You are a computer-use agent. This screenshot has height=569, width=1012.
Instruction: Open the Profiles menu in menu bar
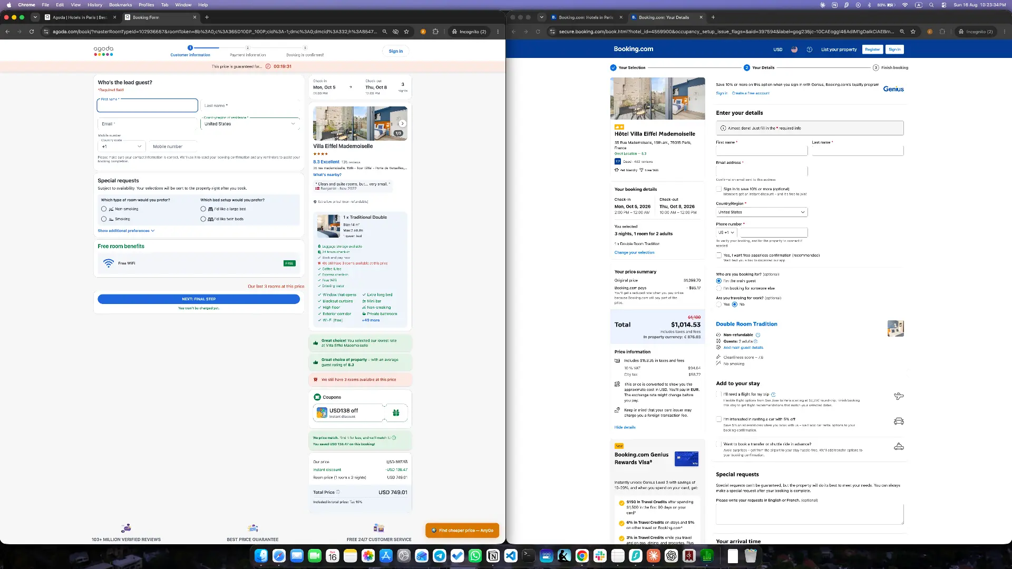coord(146,5)
